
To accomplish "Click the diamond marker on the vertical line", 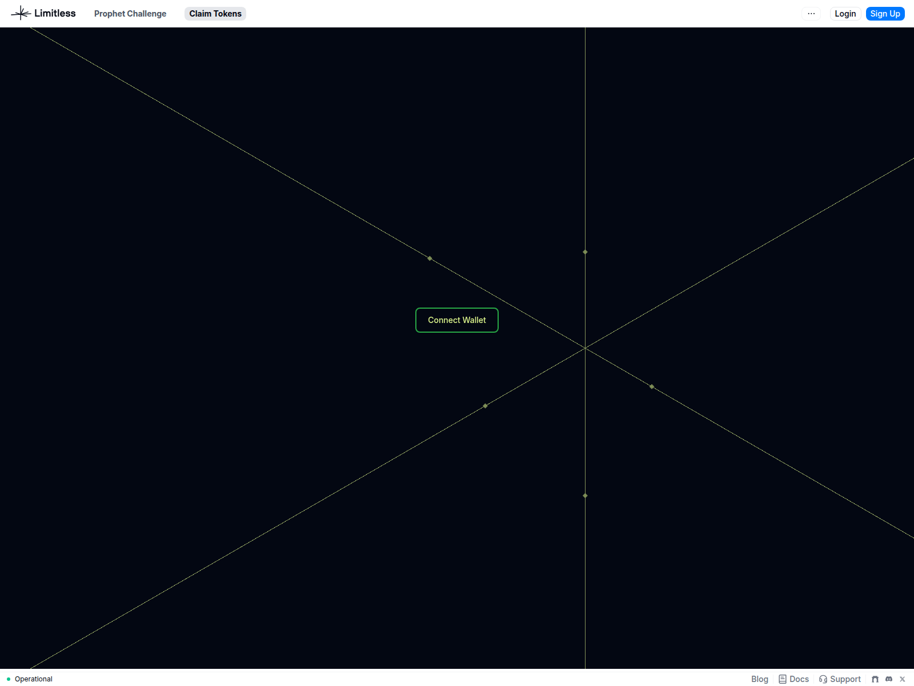I will click(x=584, y=252).
